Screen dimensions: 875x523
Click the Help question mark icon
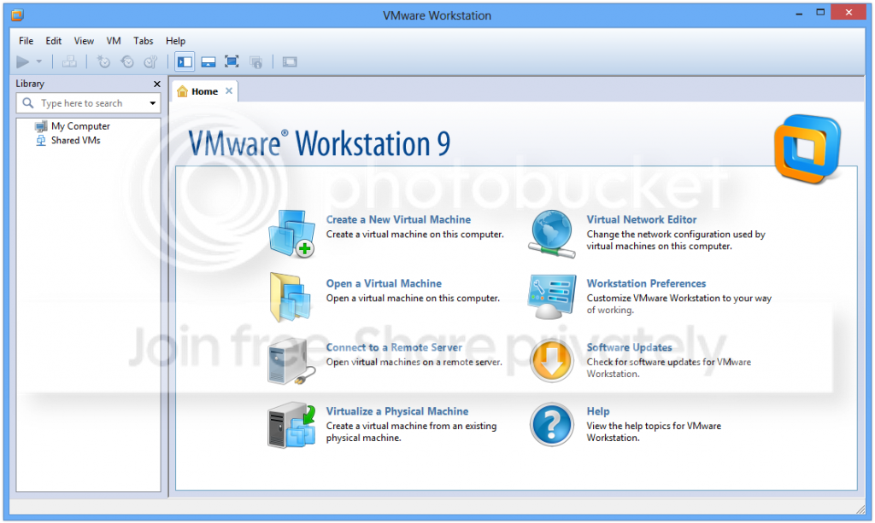coord(551,425)
